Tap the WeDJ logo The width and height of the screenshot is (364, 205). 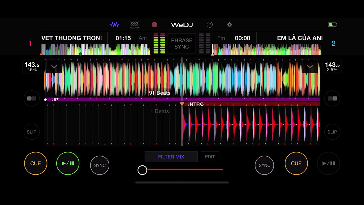[182, 25]
